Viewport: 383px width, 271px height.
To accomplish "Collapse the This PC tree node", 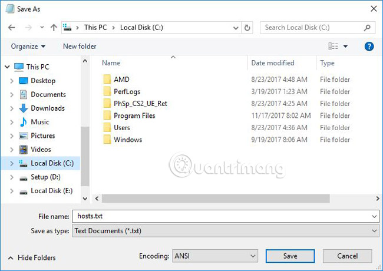I will pos(7,67).
